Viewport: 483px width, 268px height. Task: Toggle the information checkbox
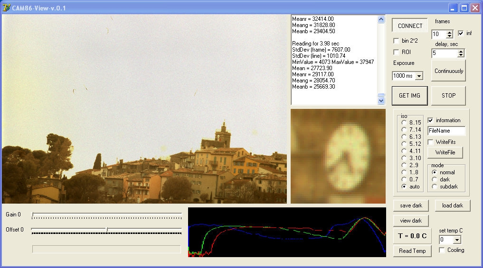[x=431, y=120]
